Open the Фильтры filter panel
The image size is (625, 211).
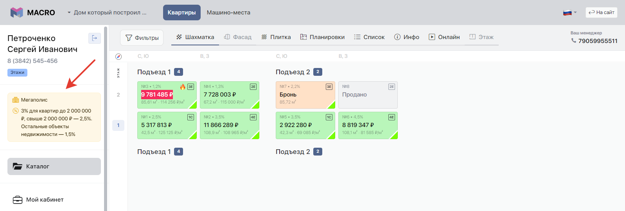142,38
